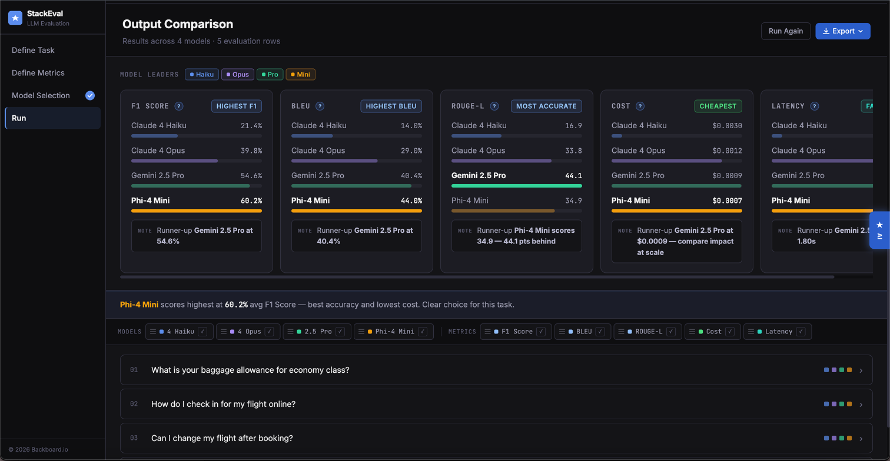Viewport: 890px width, 461px height.
Task: Click the "44.1" Gemini 2.5 Pro ROUGE-L value
Action: pos(573,176)
